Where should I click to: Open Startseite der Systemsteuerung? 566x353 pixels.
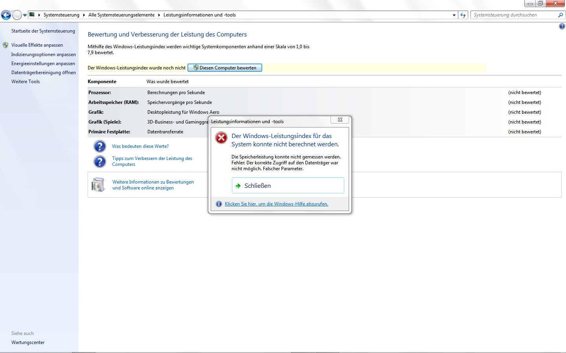[43, 31]
